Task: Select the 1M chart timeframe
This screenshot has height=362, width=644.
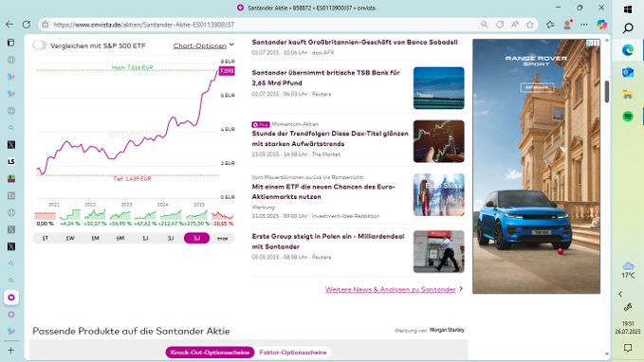Action: tap(95, 238)
